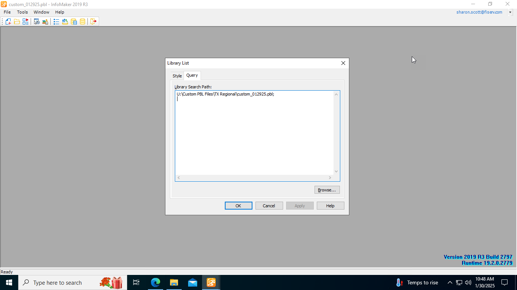The image size is (517, 290).
Task: Open a file with the yellow folder icon
Action: (x=17, y=22)
